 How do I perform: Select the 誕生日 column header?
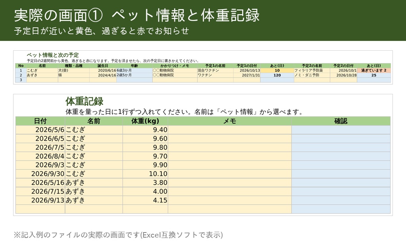[103, 66]
